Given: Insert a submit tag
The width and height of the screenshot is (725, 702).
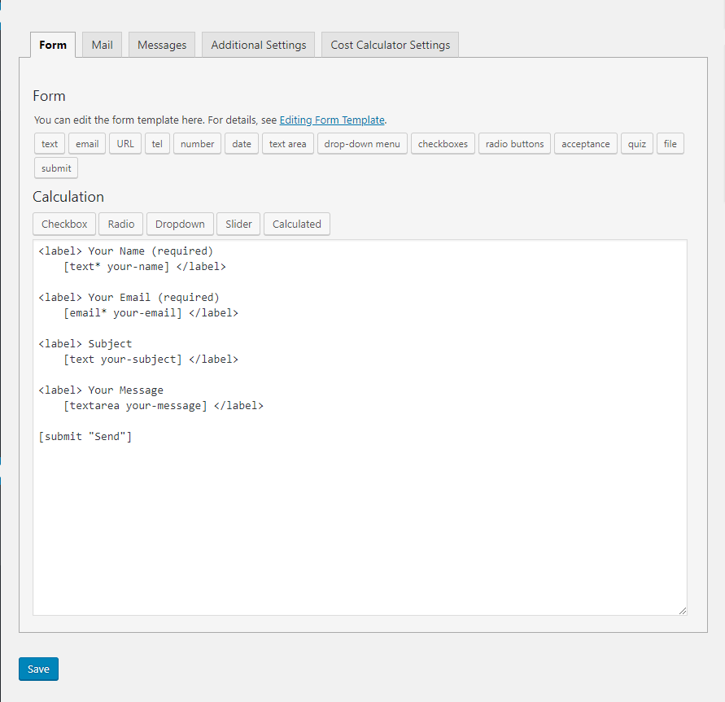Looking at the screenshot, I should point(56,168).
